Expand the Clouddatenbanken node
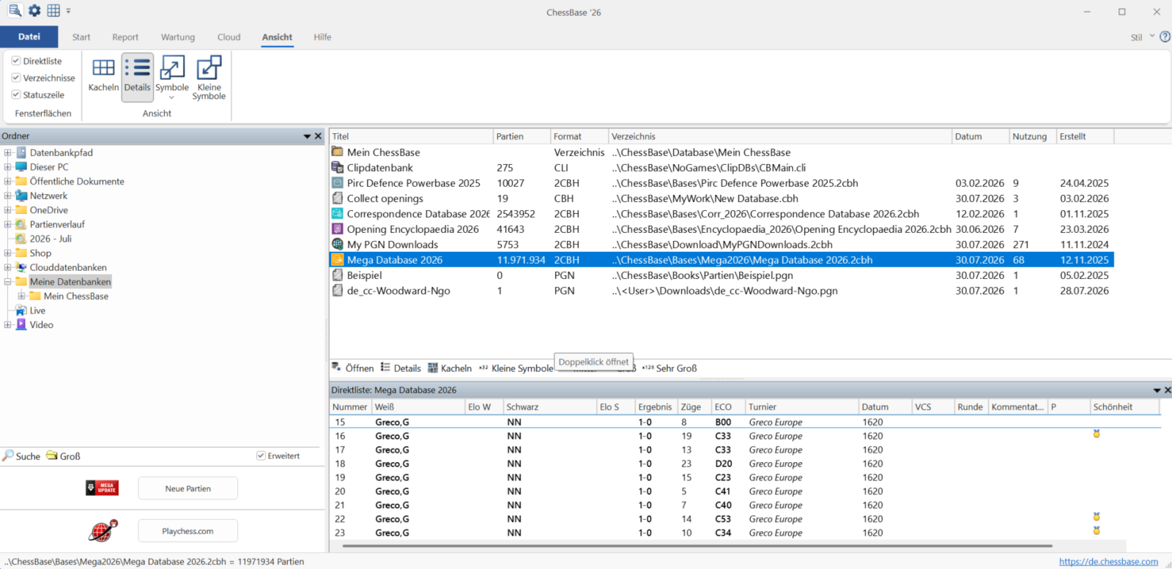Viewport: 1172px width, 569px height. (7, 267)
